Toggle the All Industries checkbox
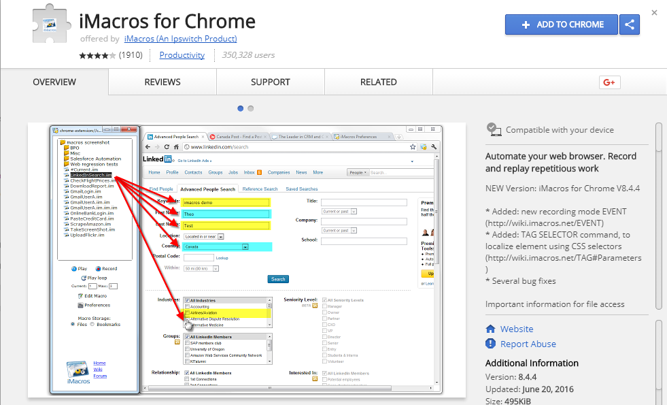The image size is (667, 405). pos(187,300)
